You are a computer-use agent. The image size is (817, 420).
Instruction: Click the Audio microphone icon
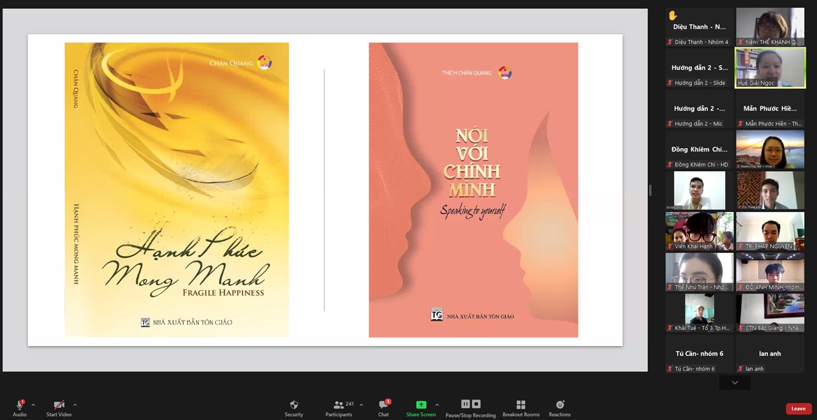click(20, 405)
